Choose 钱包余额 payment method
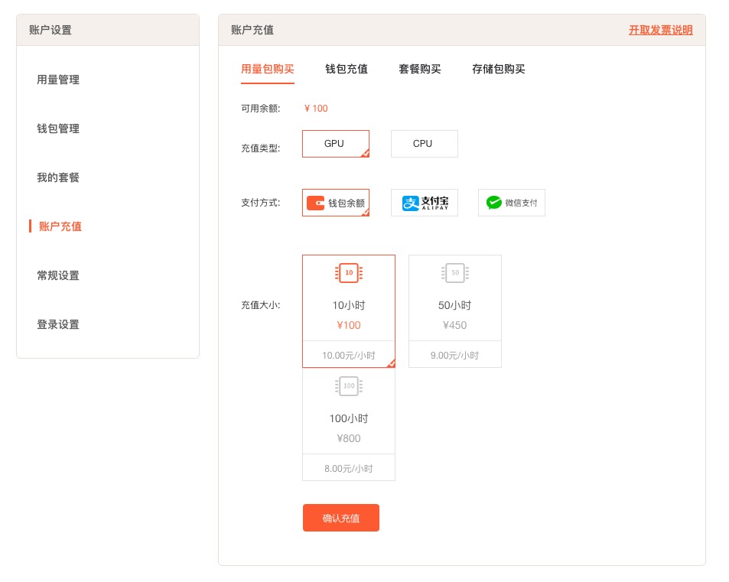The width and height of the screenshot is (729, 582). point(336,203)
